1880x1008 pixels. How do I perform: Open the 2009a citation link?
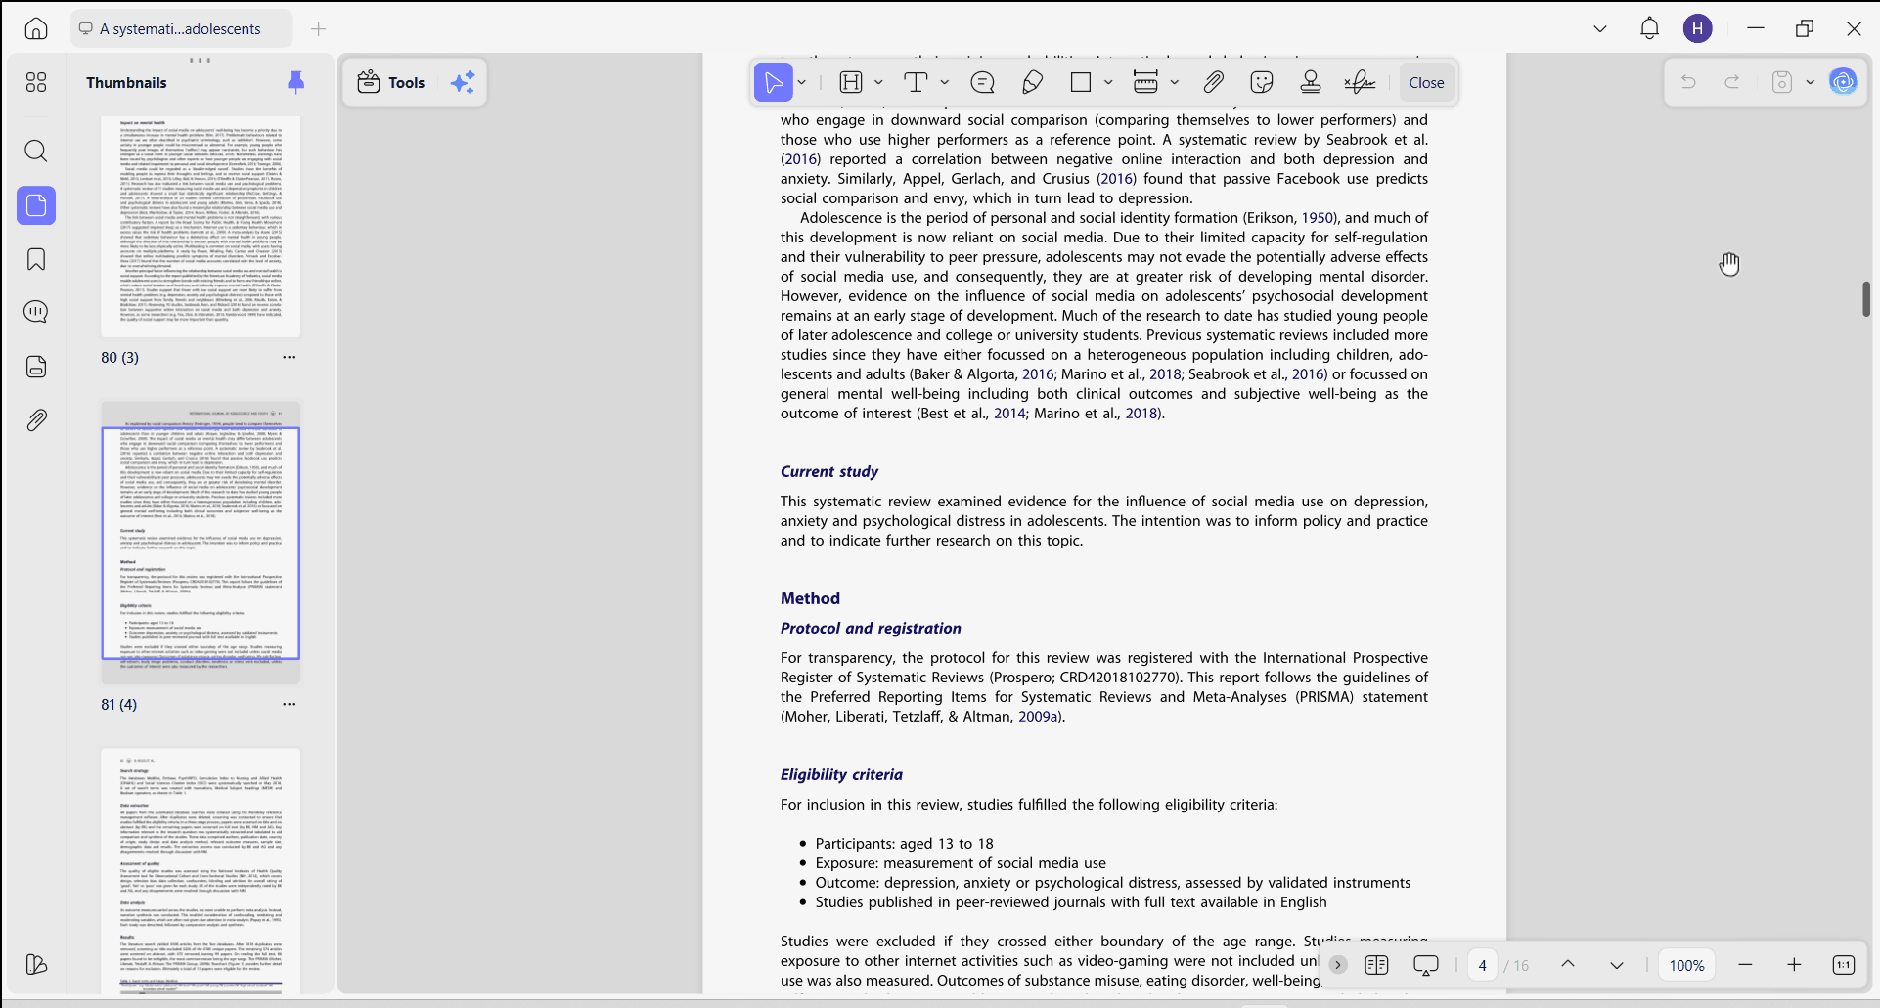[1038, 717]
